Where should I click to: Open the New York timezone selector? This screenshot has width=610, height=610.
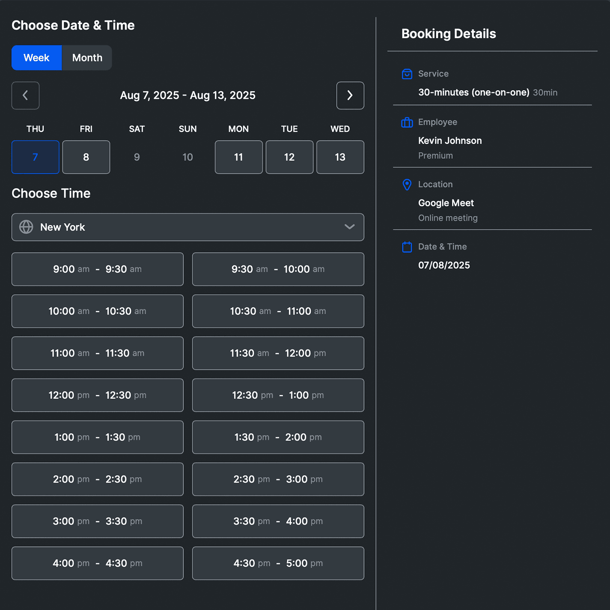tap(187, 227)
